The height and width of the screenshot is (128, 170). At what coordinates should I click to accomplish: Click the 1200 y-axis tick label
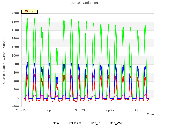point(15,47)
